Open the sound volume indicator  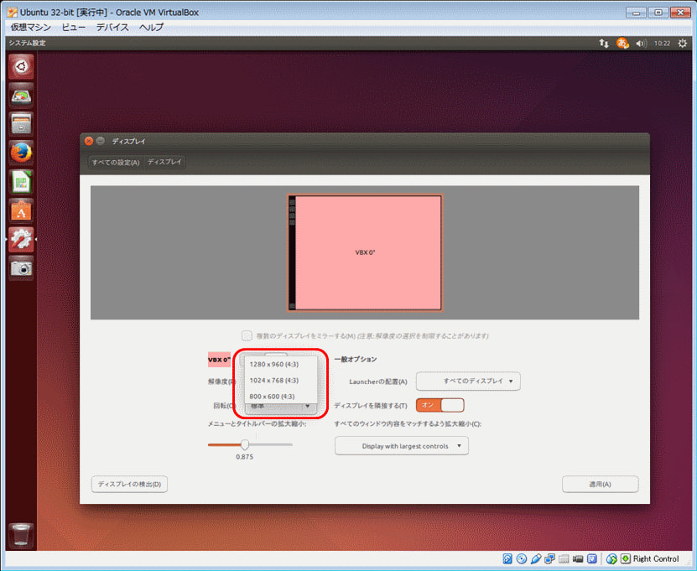pos(641,43)
